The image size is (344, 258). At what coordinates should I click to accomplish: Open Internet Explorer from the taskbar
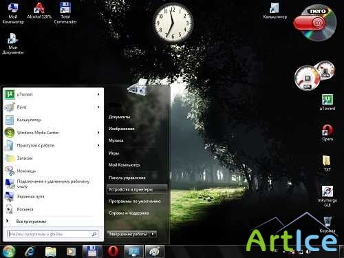(x=30, y=251)
